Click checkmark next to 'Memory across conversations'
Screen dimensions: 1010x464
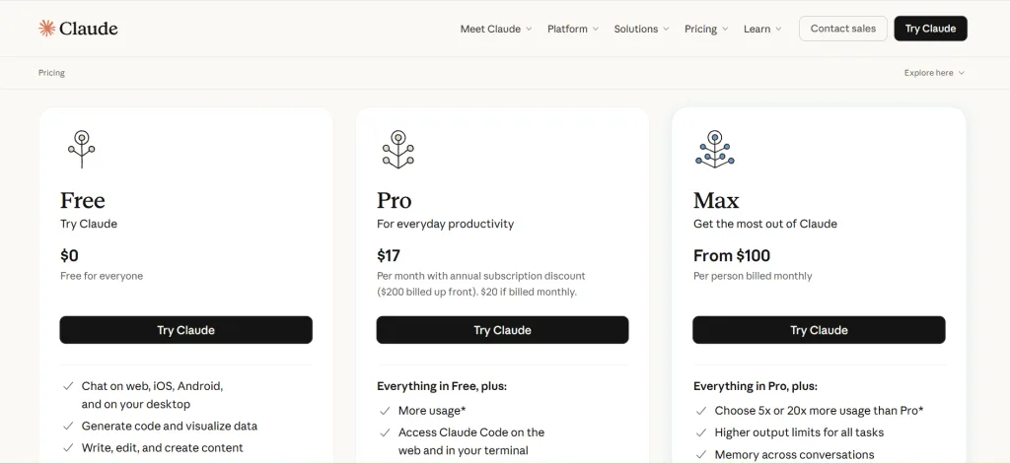tap(701, 454)
